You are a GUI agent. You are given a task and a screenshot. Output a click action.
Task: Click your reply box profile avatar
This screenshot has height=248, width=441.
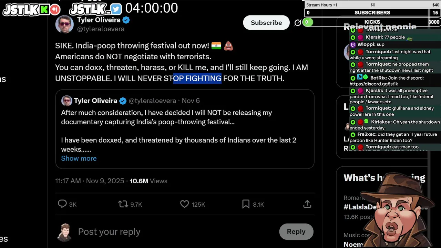pyautogui.click(x=64, y=232)
